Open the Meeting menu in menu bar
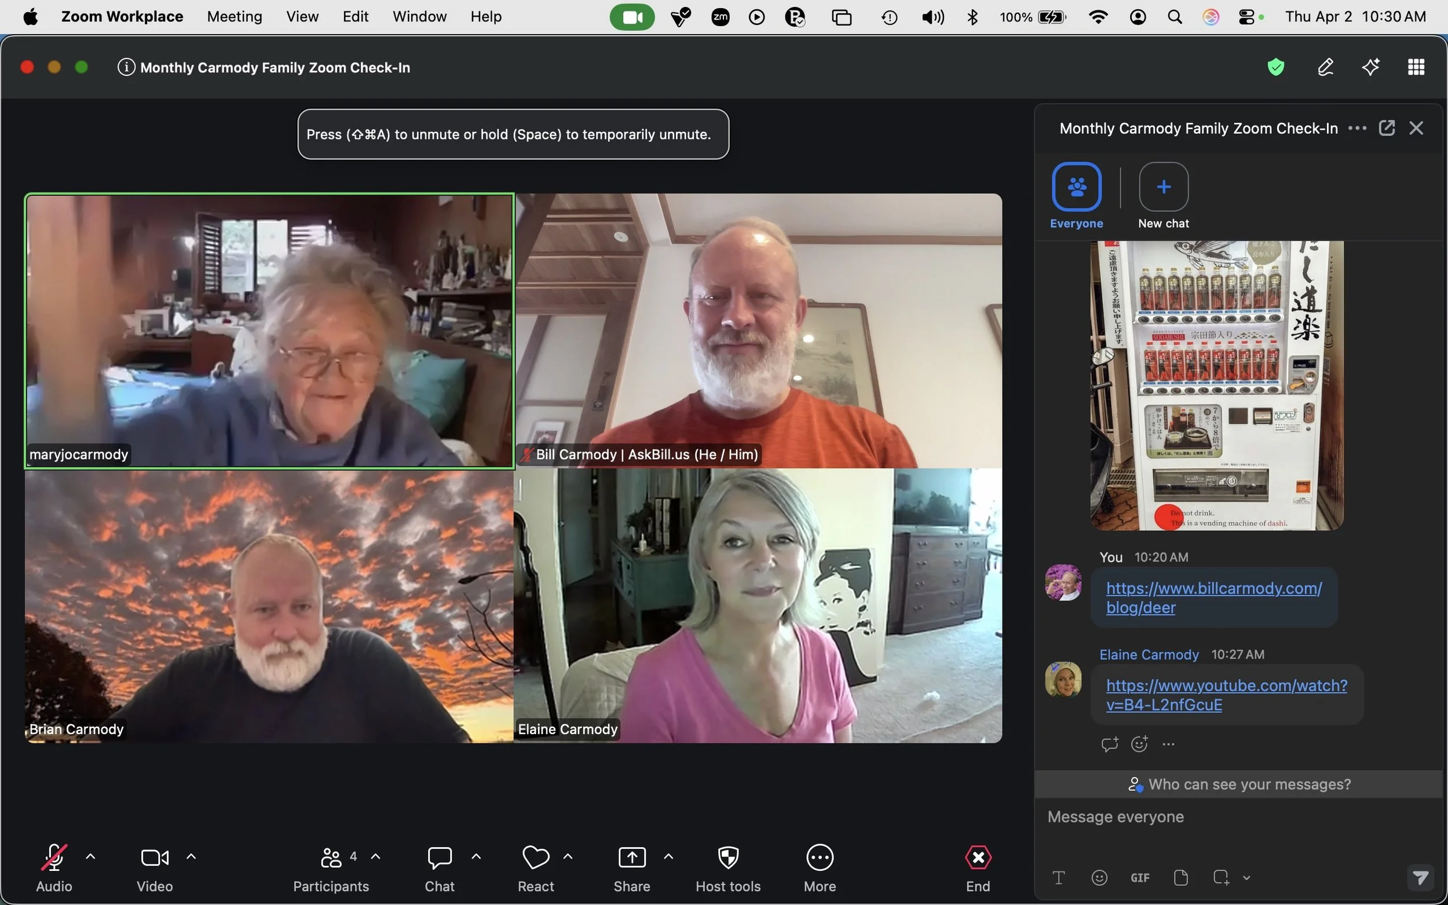 234,17
